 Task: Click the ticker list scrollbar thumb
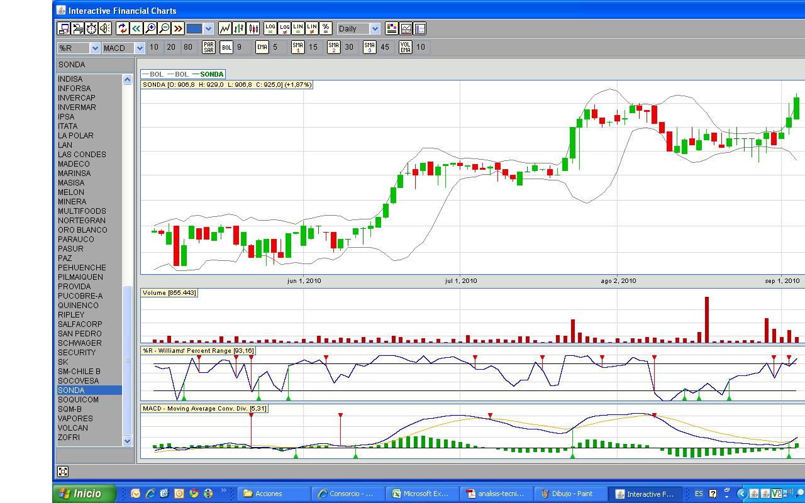click(x=128, y=360)
